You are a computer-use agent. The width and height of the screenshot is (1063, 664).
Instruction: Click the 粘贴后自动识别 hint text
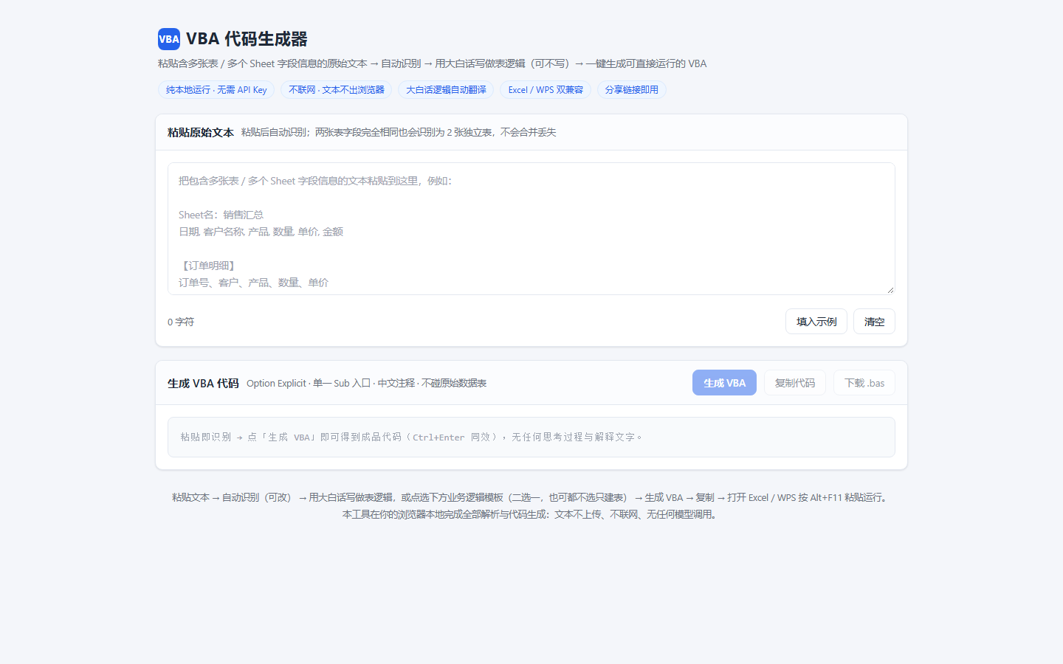click(399, 133)
